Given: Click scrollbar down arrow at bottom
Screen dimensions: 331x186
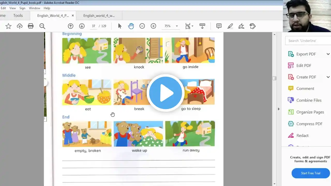Looking at the screenshot, I should point(274,184).
